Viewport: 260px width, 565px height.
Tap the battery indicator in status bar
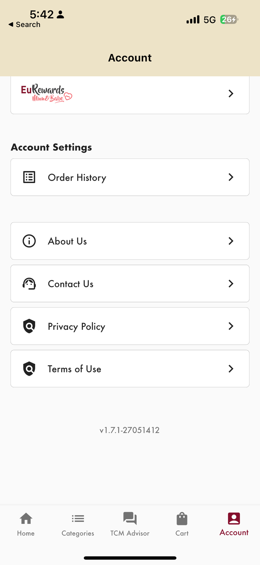coord(229,20)
